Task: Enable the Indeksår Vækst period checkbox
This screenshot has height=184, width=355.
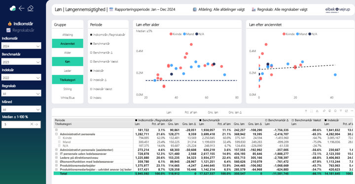Action: (91, 89)
